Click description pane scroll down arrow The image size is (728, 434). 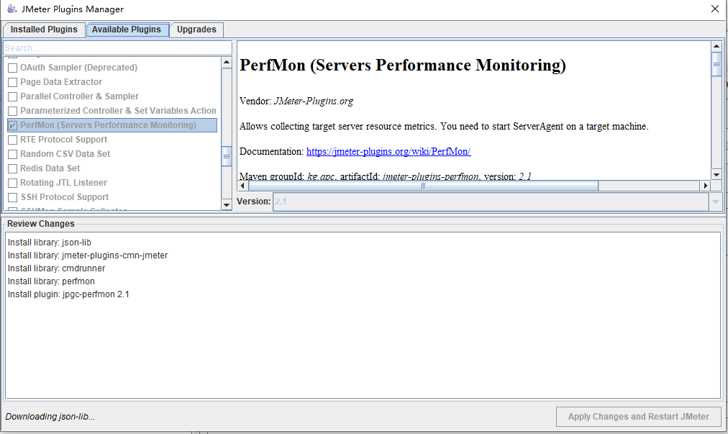pos(716,175)
